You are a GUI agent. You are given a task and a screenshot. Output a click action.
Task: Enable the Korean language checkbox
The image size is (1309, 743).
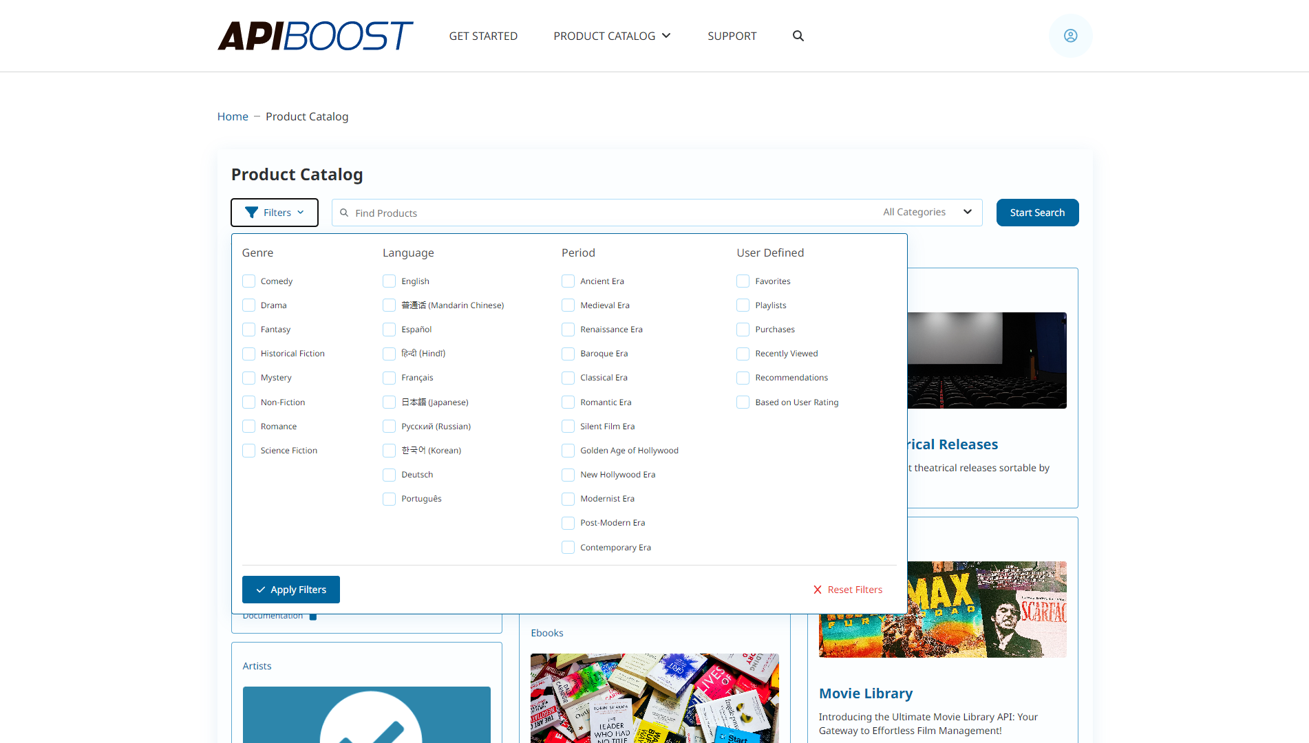pyautogui.click(x=389, y=451)
